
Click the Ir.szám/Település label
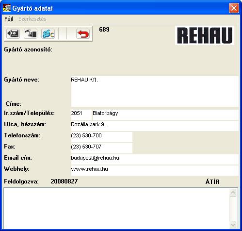pyautogui.click(x=29, y=113)
